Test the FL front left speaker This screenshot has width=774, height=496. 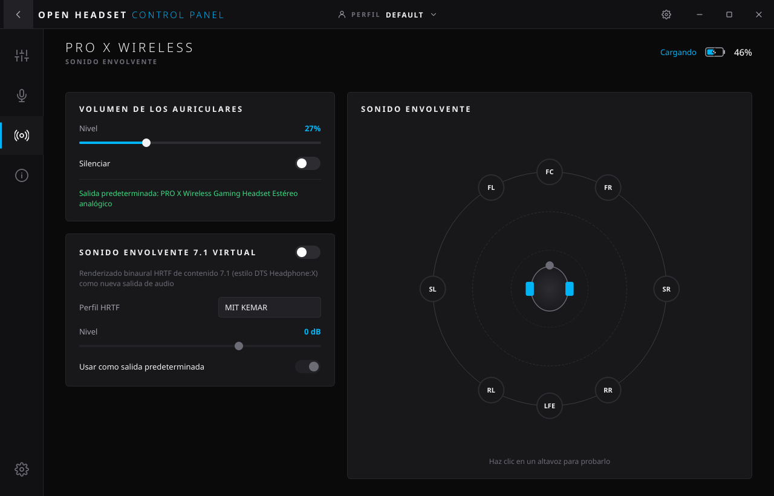pyautogui.click(x=491, y=188)
